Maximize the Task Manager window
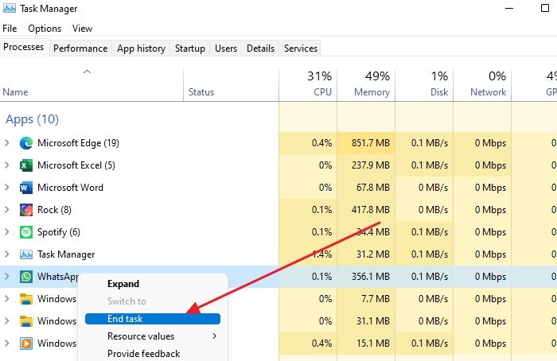This screenshot has height=361, width=557. pyautogui.click(x=545, y=8)
